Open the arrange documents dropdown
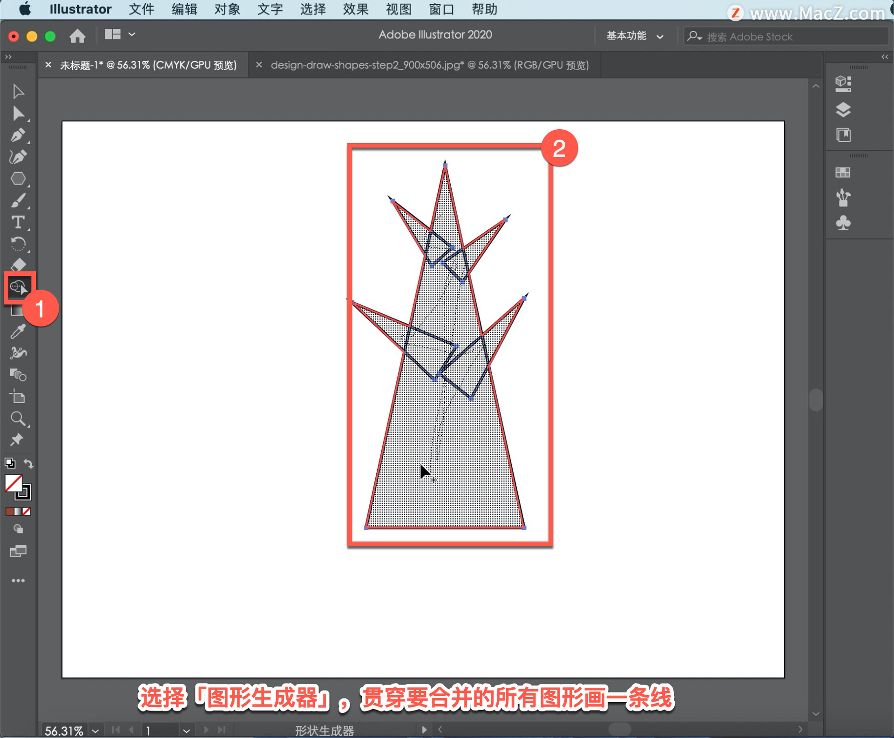 point(120,34)
